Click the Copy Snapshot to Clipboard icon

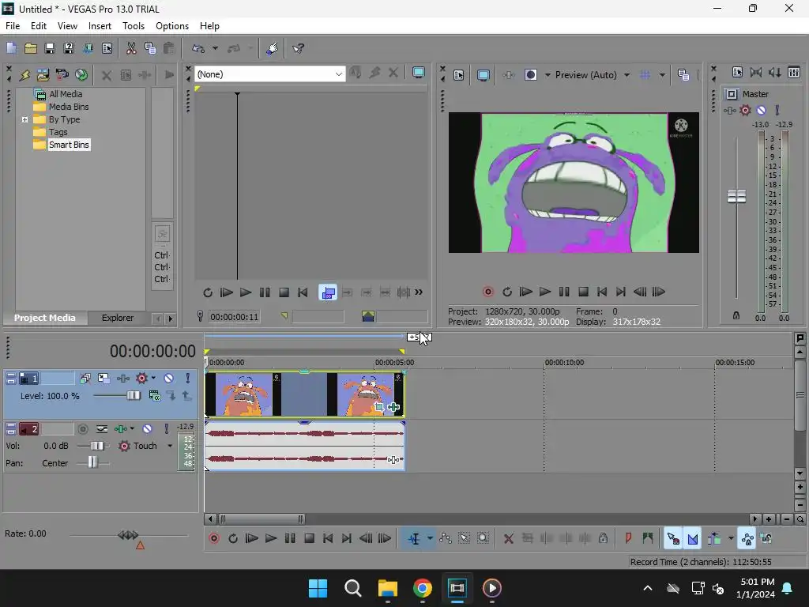pos(683,75)
